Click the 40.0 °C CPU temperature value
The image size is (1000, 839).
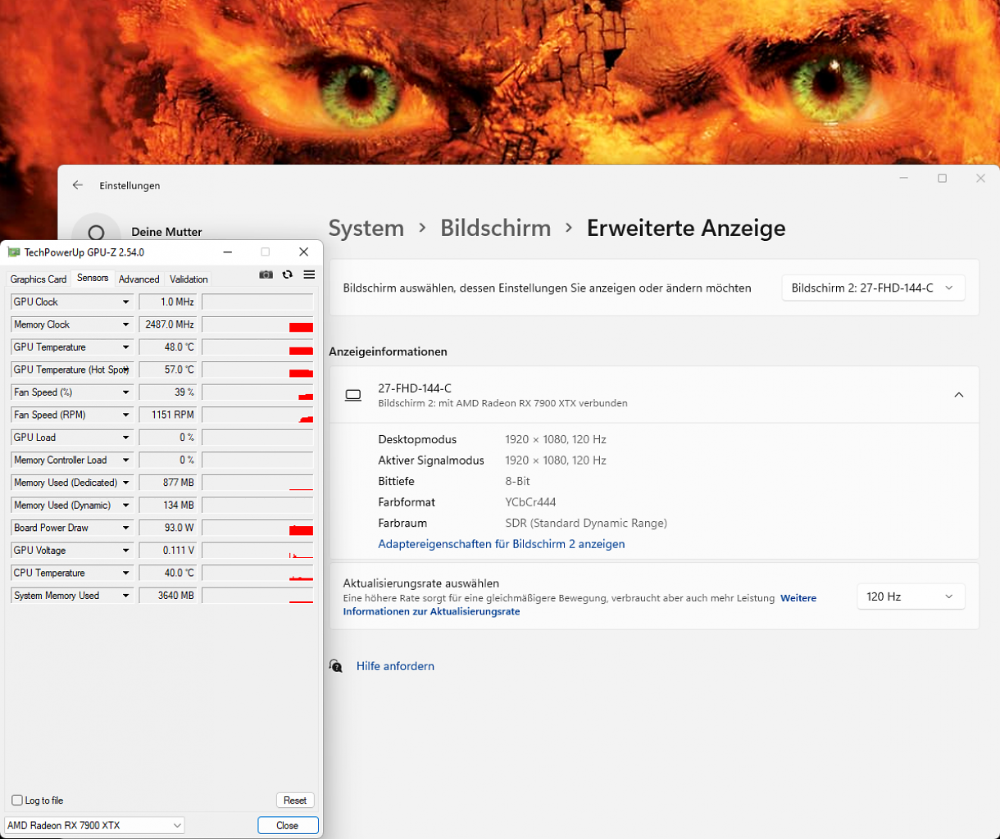(168, 574)
